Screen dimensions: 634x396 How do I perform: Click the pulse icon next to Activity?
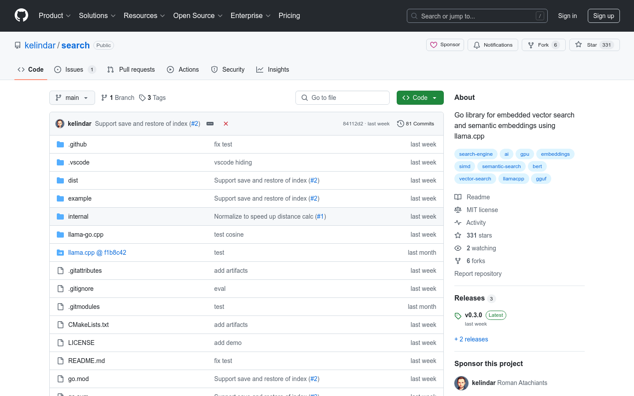pos(458,223)
